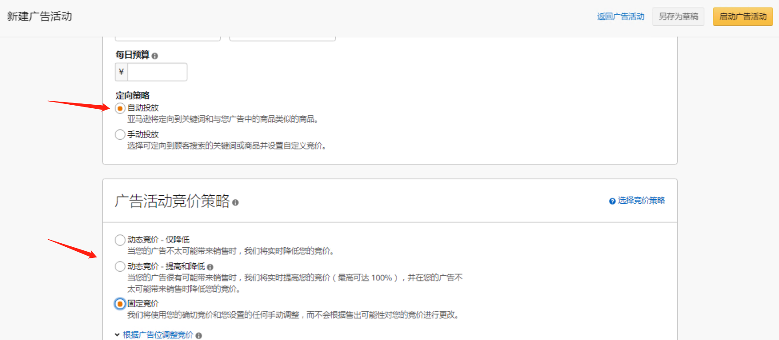Click the 另存为草稿 button
The height and width of the screenshot is (340, 779).
678,16
